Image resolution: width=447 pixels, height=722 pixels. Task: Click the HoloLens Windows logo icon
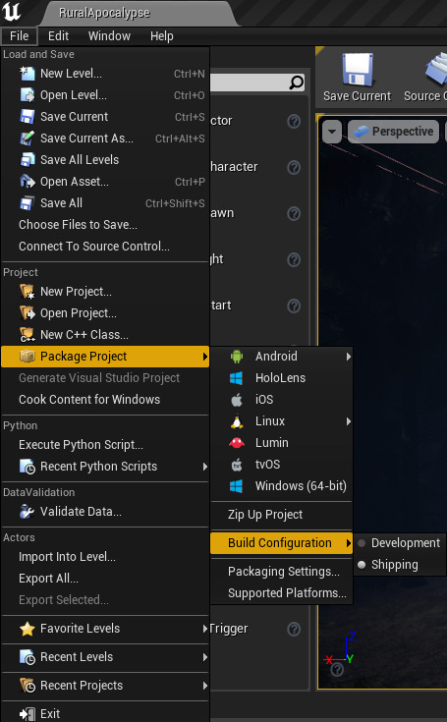237,378
